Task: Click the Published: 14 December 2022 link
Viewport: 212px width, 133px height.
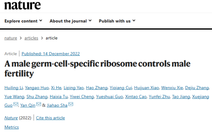Action: (x=51, y=54)
